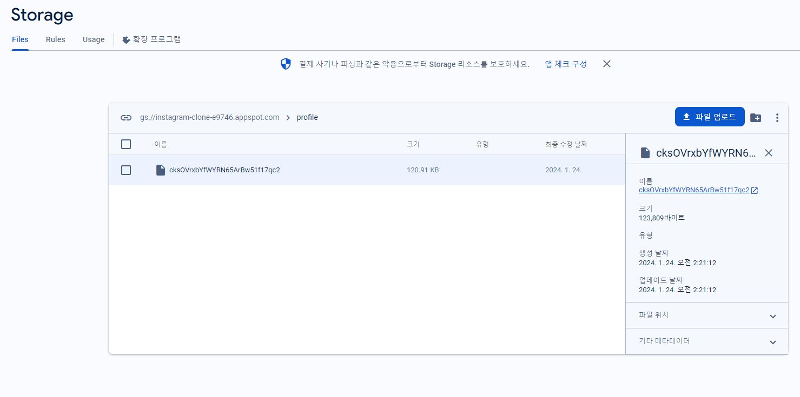800x397 pixels.
Task: Click the 파일 업로드 button
Action: point(710,117)
